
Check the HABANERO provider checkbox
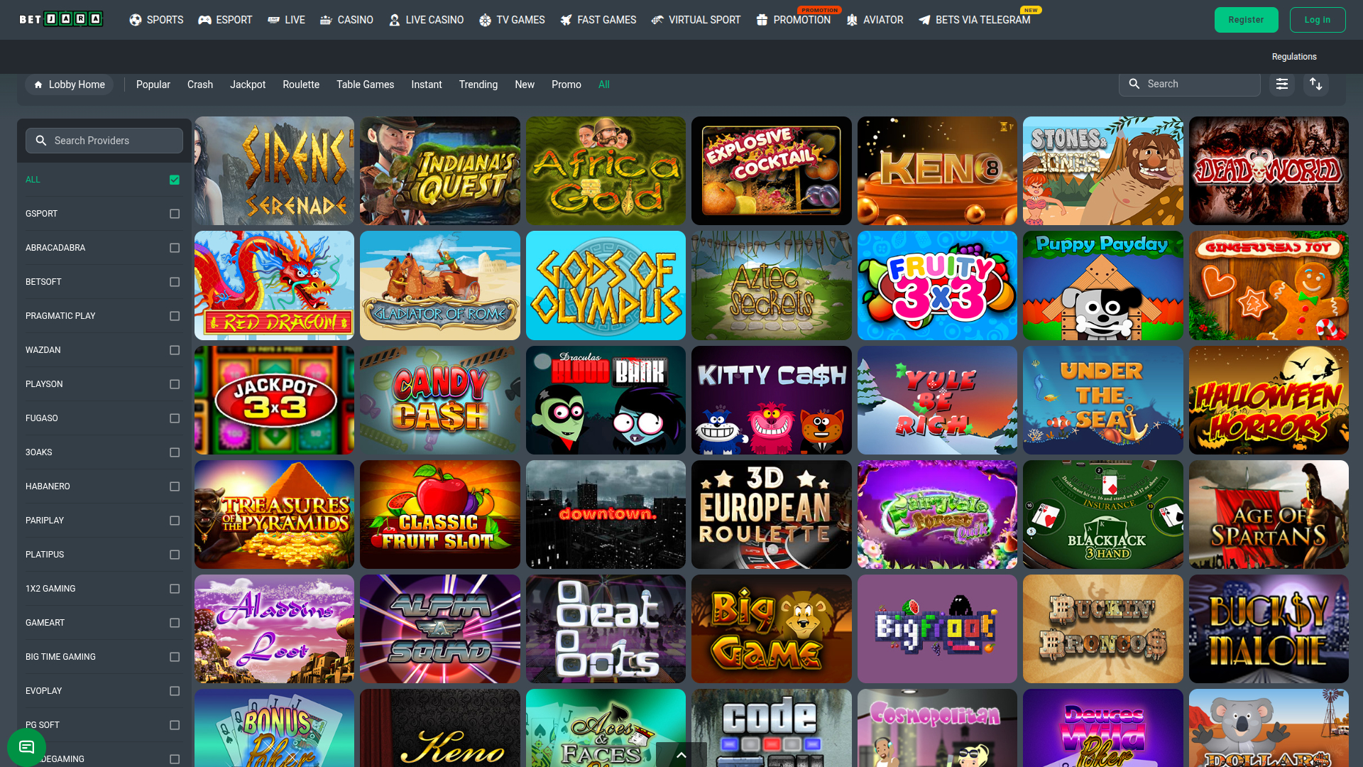tap(175, 486)
